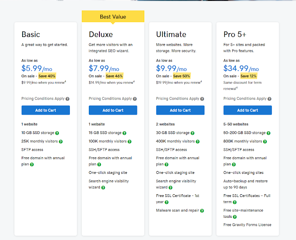This screenshot has width=296, height=240.
Task: Click help icon by Ultimate 30 GB SSD storage
Action: click(192, 133)
